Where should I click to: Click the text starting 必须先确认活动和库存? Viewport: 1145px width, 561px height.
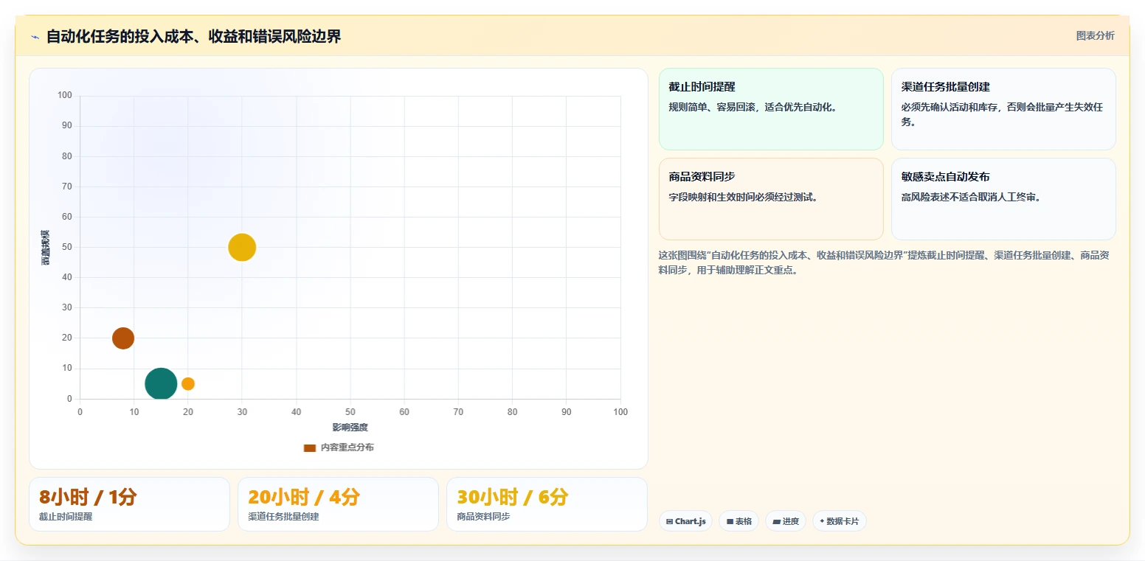point(1002,114)
